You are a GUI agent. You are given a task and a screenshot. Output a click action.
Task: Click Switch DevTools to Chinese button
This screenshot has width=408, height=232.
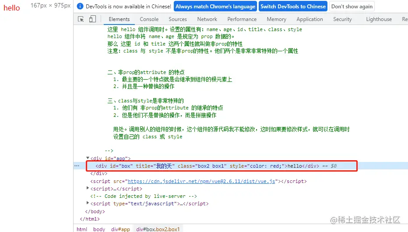pyautogui.click(x=293, y=7)
